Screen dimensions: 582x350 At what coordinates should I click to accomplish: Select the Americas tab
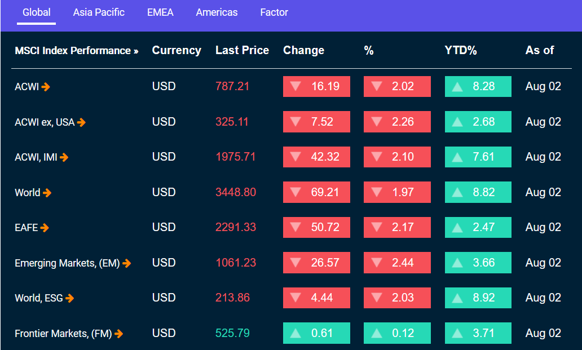pos(217,12)
